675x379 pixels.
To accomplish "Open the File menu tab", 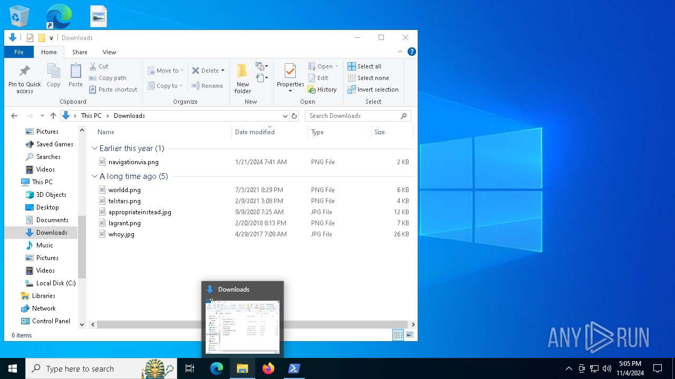I will click(x=19, y=52).
